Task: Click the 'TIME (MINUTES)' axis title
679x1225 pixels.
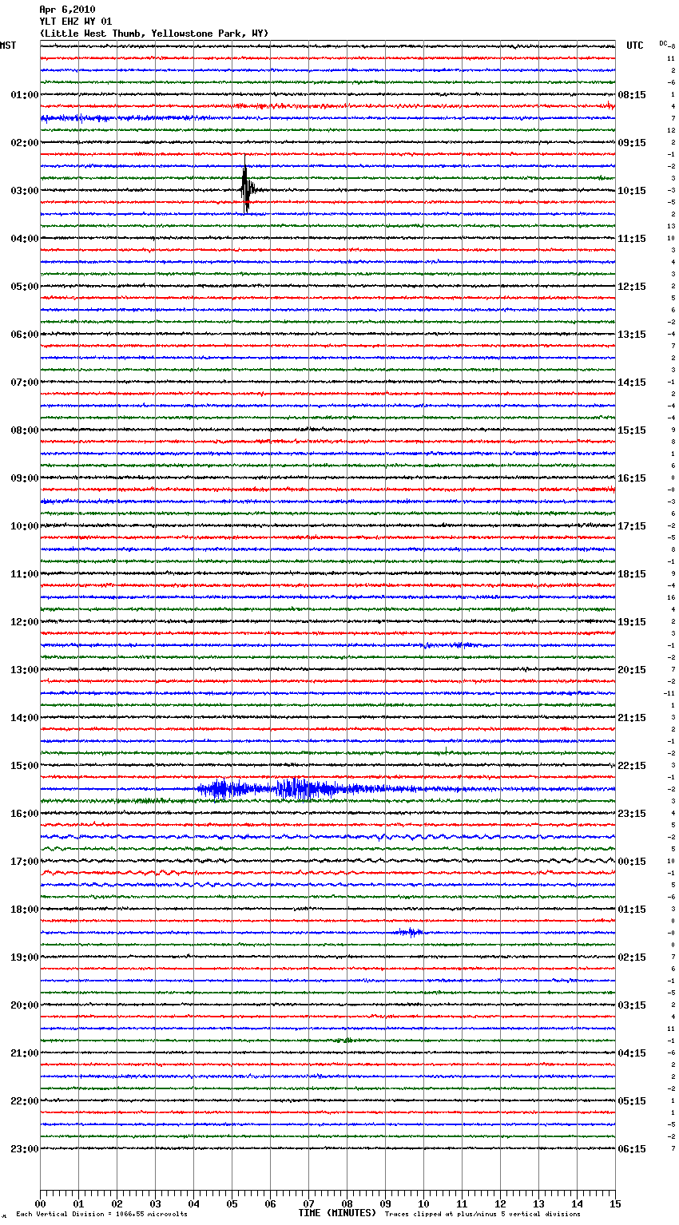Action: pyautogui.click(x=337, y=1213)
